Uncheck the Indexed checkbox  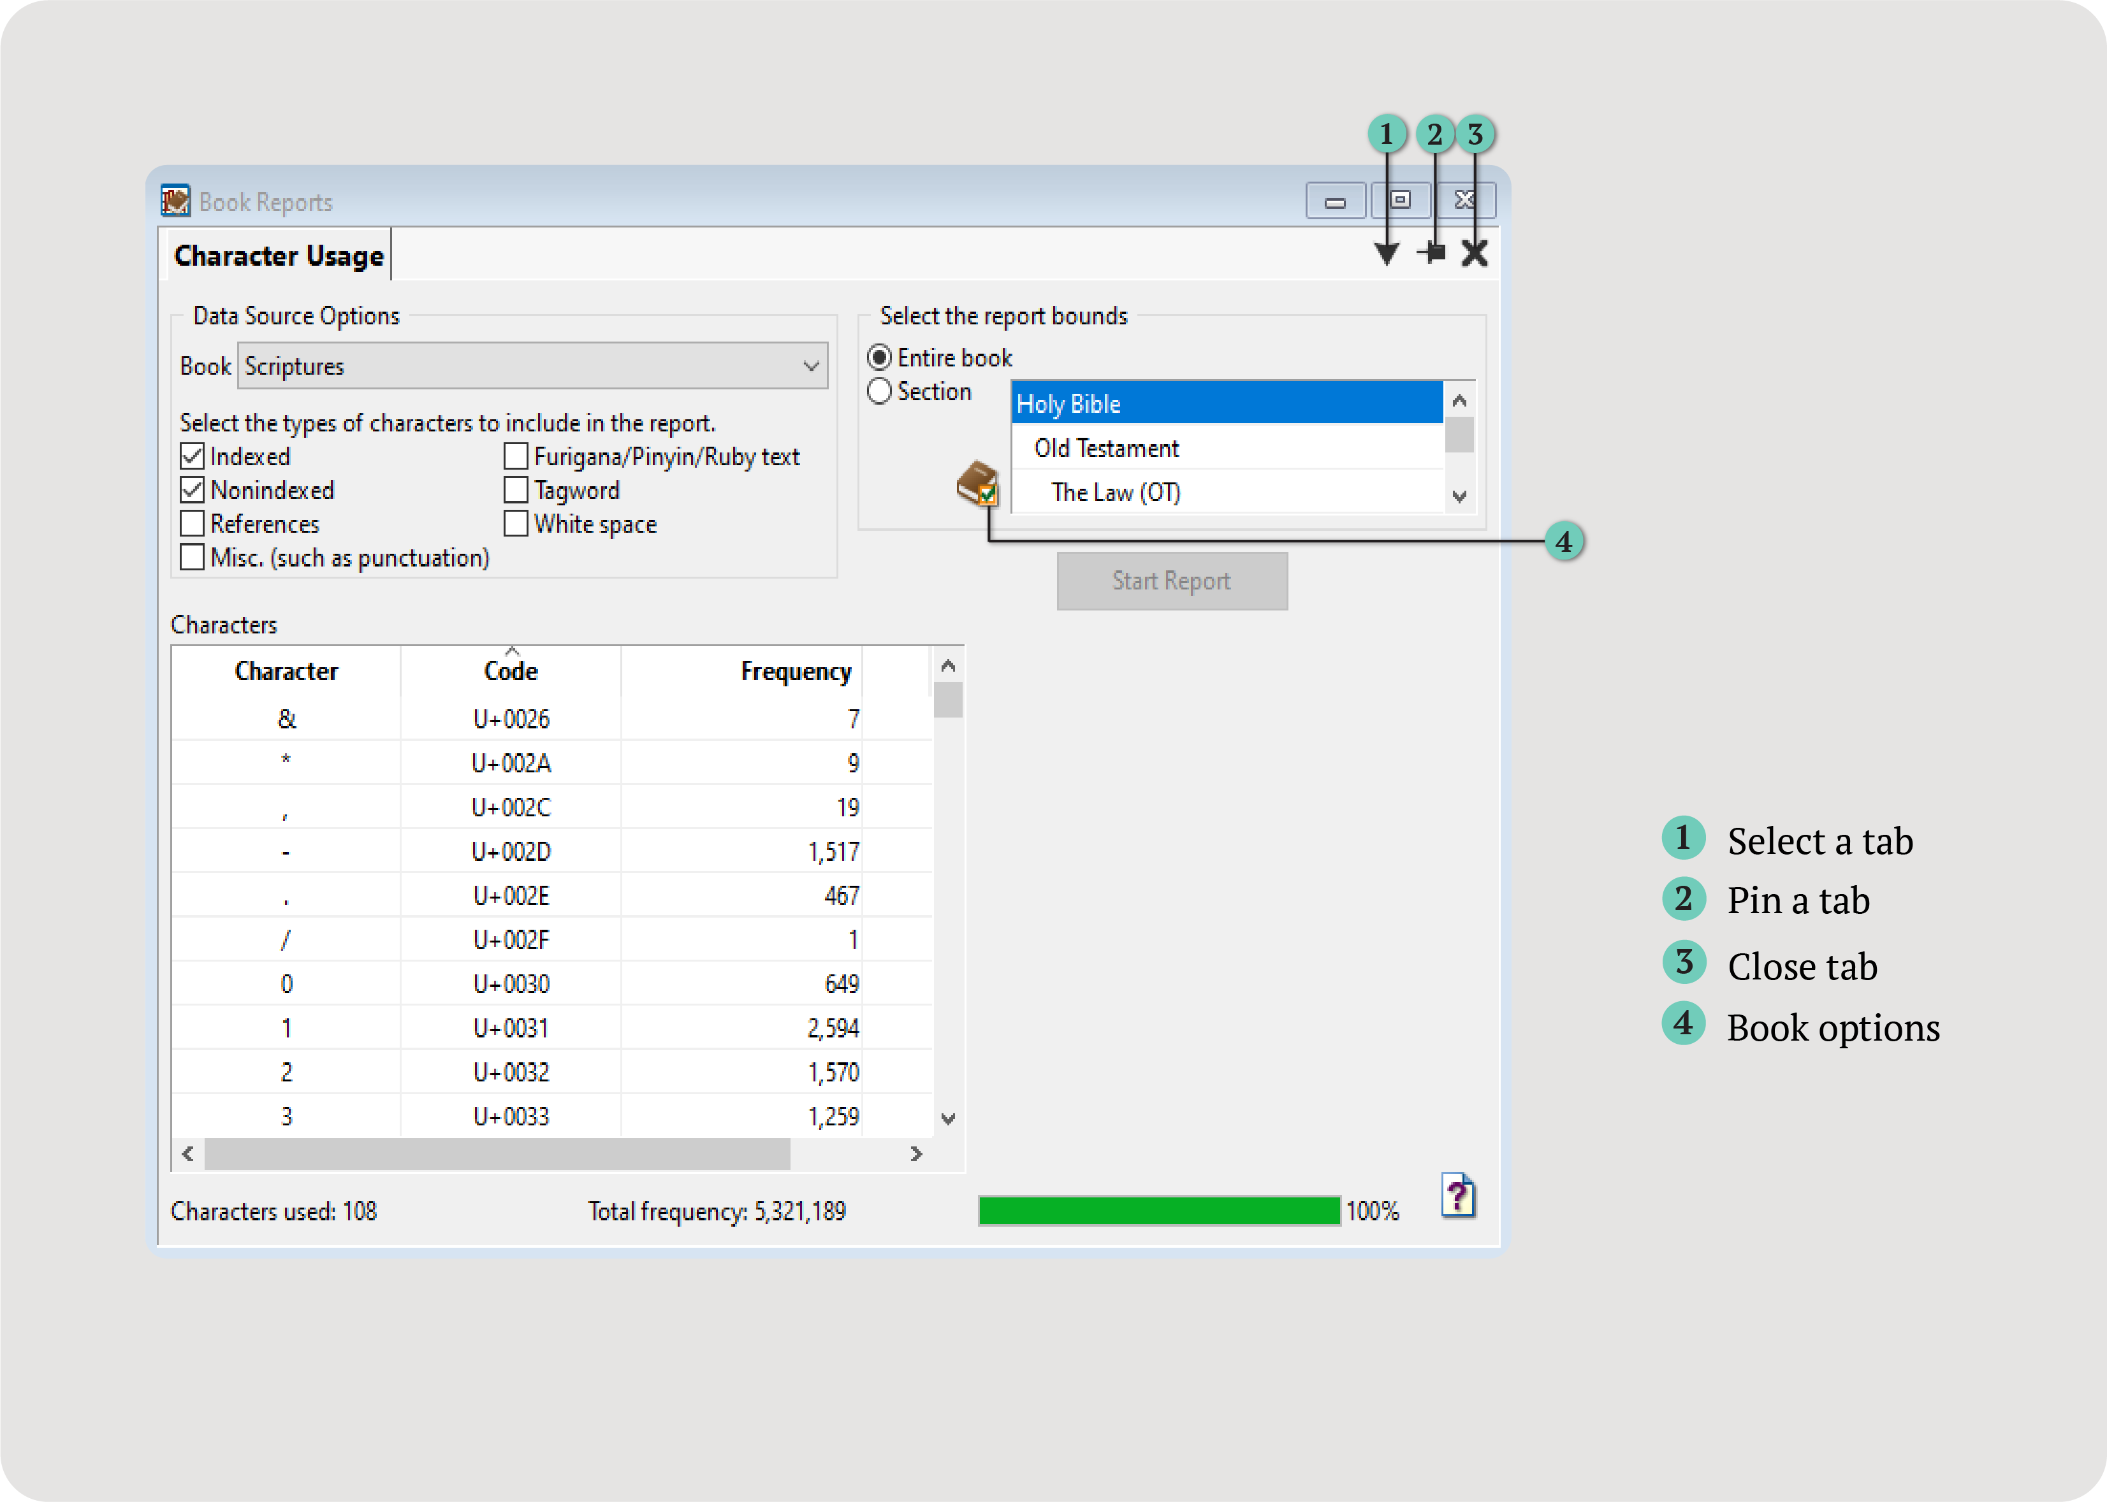pyautogui.click(x=193, y=456)
